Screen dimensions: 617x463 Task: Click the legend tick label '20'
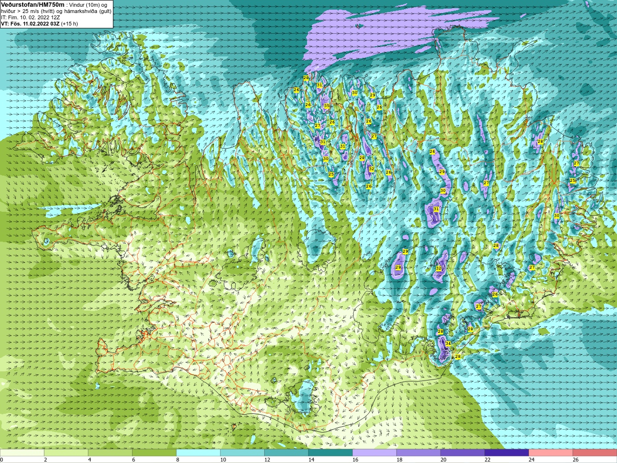pyautogui.click(x=443, y=460)
